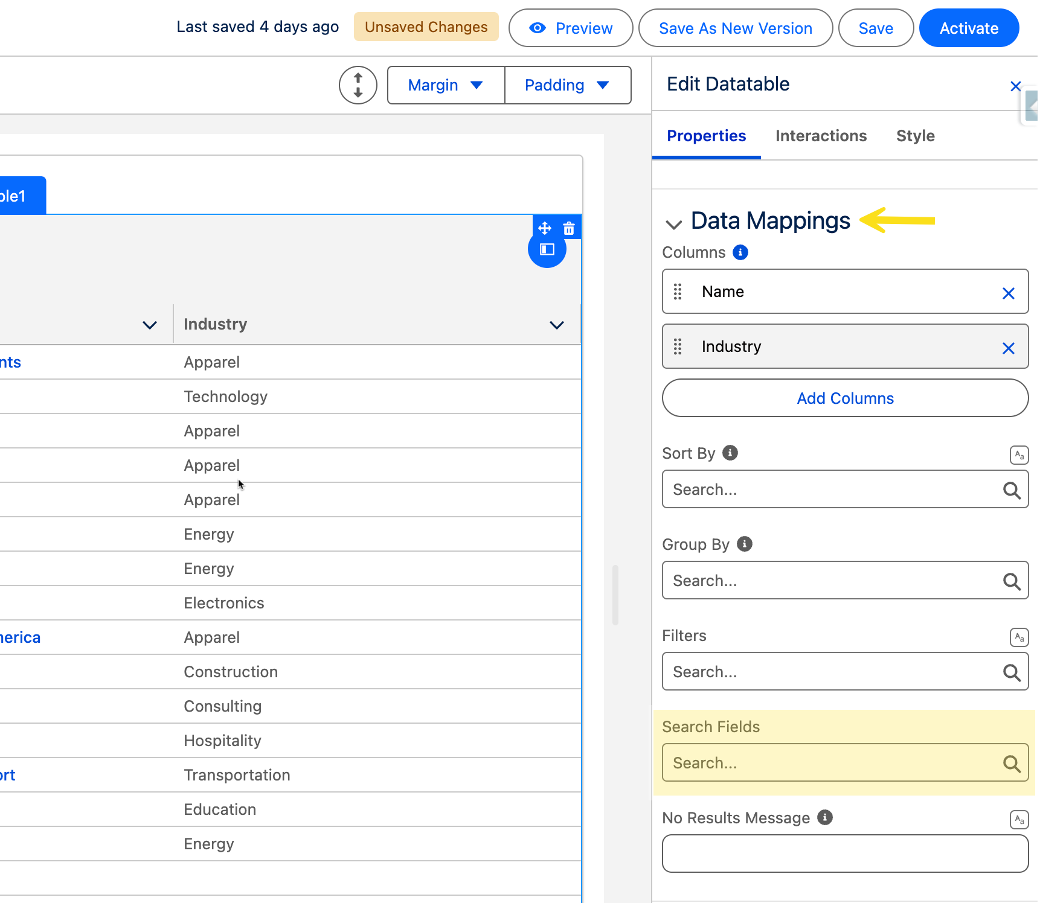The image size is (1040, 903).
Task: Toggle Filters expression mode icon
Action: coord(1019,637)
